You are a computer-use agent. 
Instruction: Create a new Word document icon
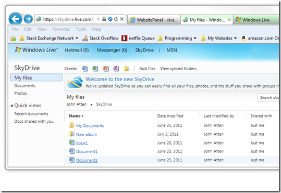click(x=85, y=69)
